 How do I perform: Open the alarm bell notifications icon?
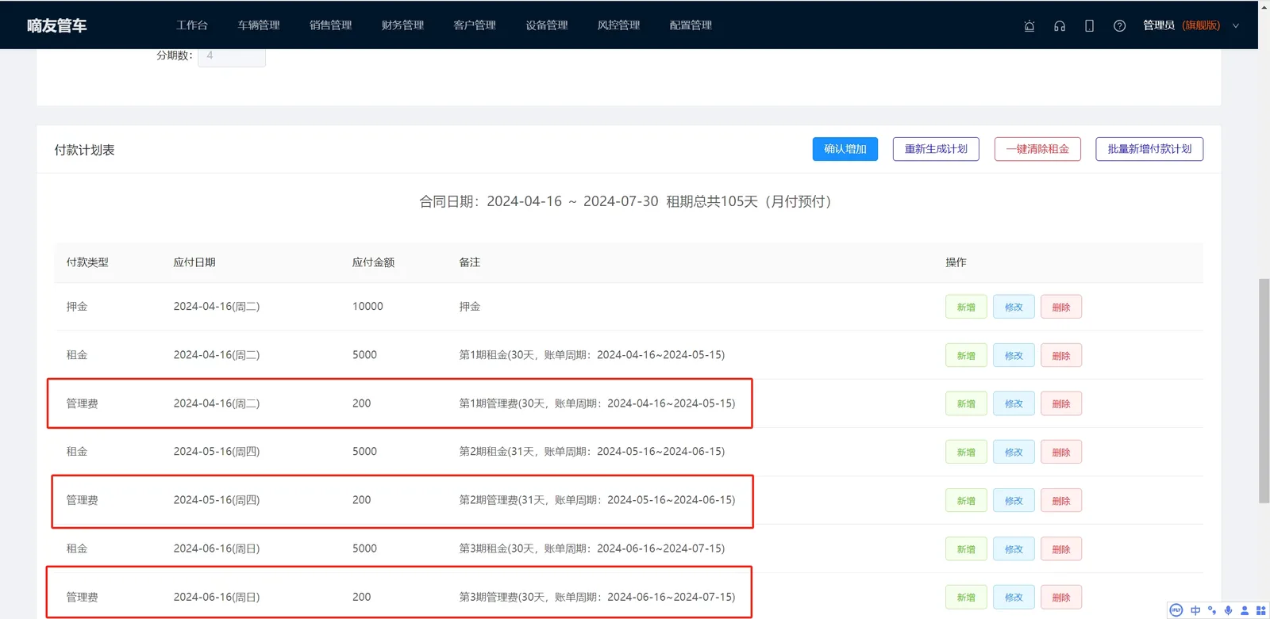[x=1029, y=25]
